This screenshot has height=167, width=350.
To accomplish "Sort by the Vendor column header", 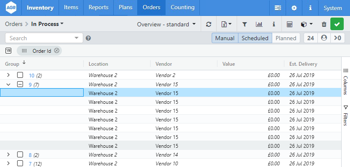I will tap(184, 64).
